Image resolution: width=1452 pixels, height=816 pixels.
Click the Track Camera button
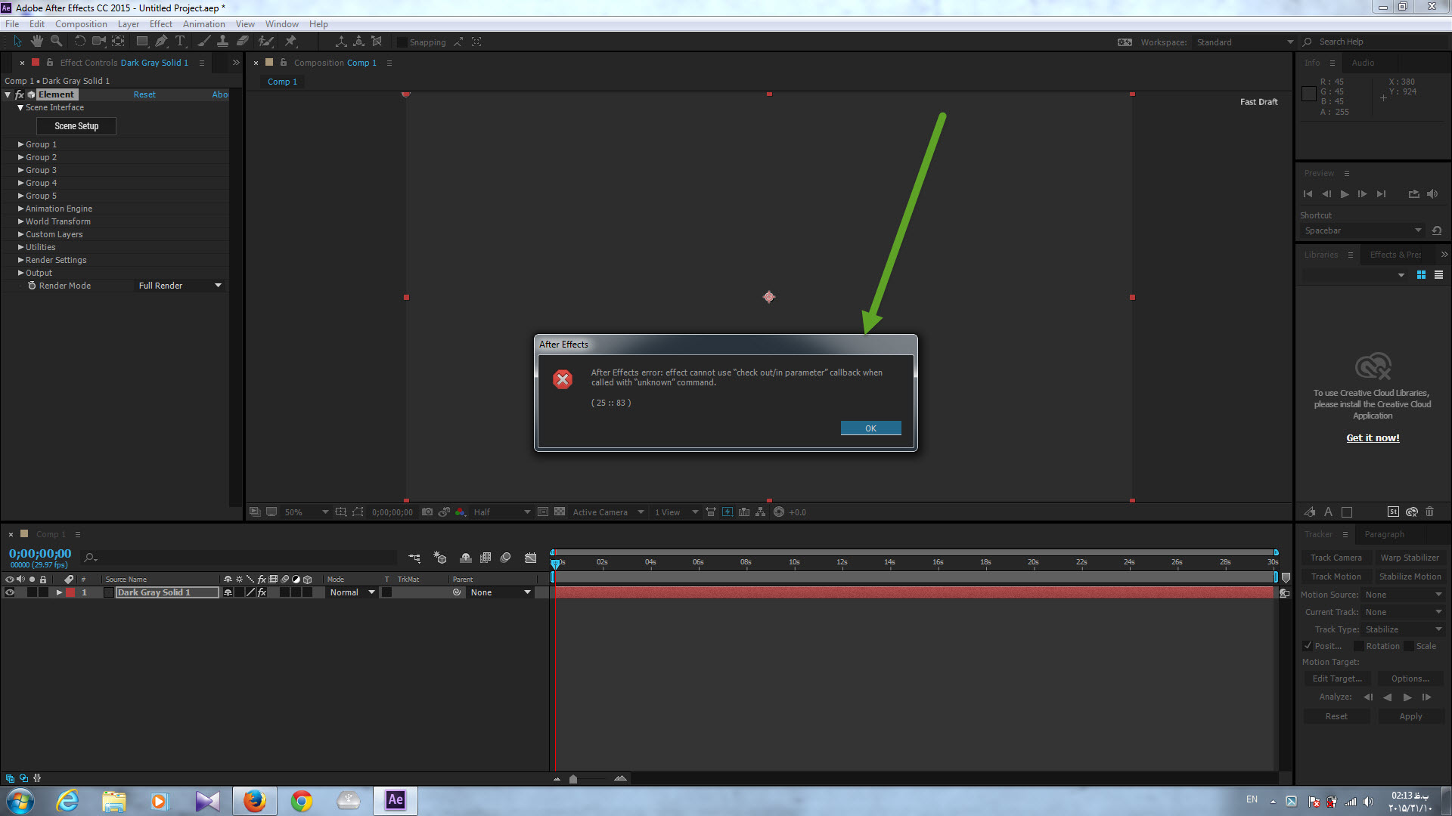[1336, 558]
